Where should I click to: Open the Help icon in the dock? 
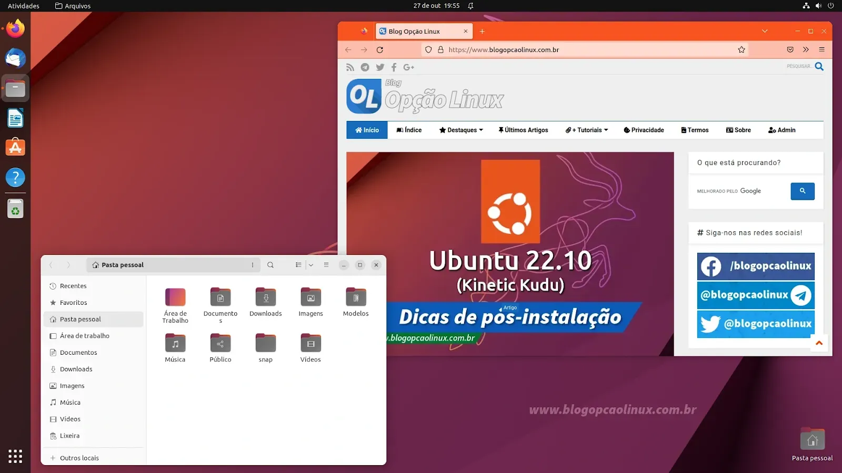[x=15, y=178]
